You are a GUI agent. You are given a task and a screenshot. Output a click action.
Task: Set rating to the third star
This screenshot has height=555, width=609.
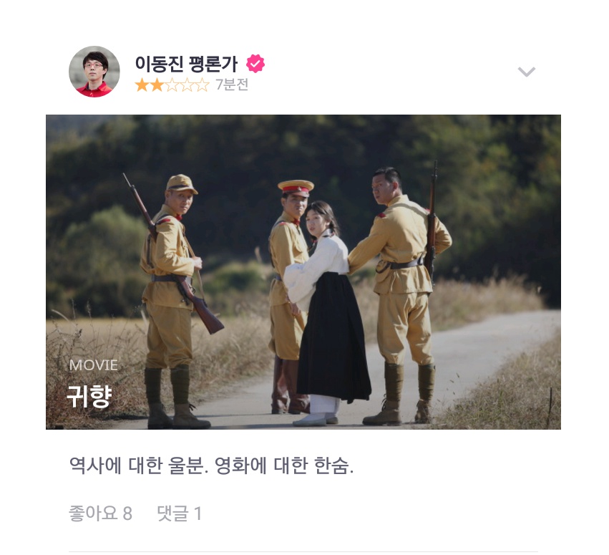tap(172, 85)
